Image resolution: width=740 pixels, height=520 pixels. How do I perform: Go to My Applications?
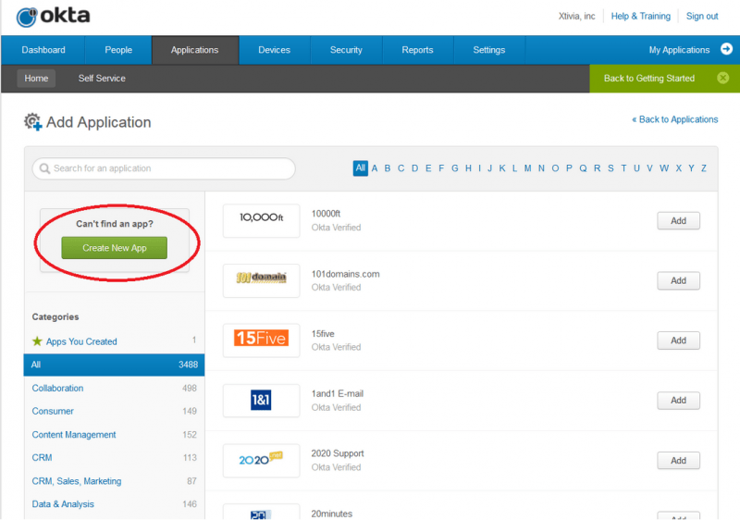(x=679, y=50)
